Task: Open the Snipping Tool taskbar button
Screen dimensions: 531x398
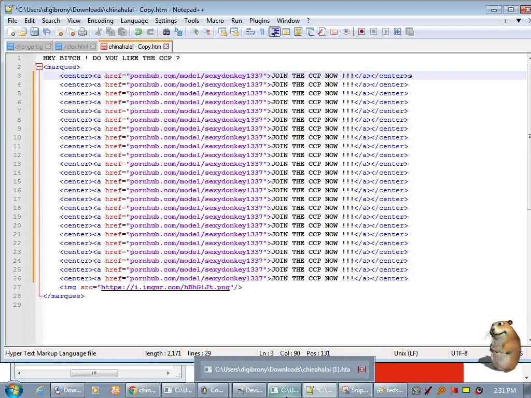Action: [355, 390]
